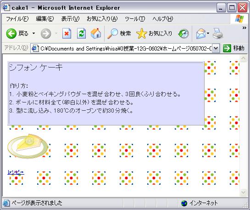Click the scrollbar down arrow
The image size is (250, 210).
[243, 192]
